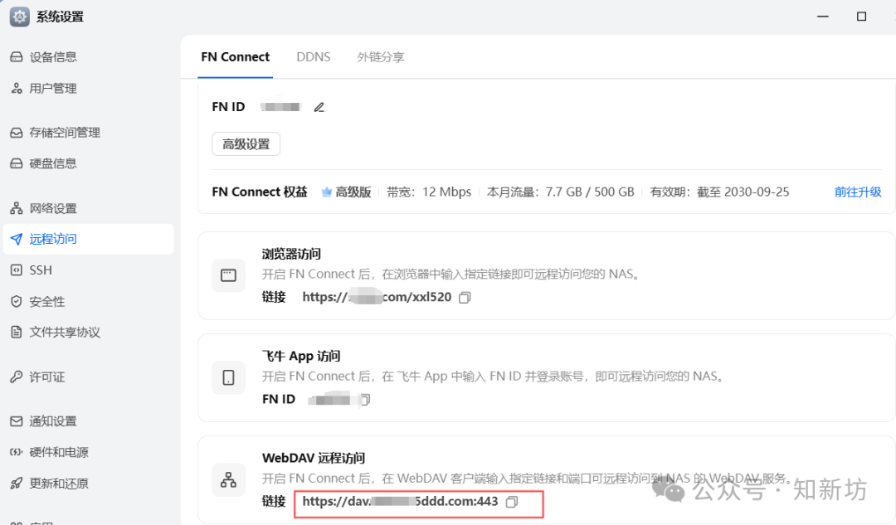Open 高级设置 options
This screenshot has width=896, height=525.
[246, 143]
